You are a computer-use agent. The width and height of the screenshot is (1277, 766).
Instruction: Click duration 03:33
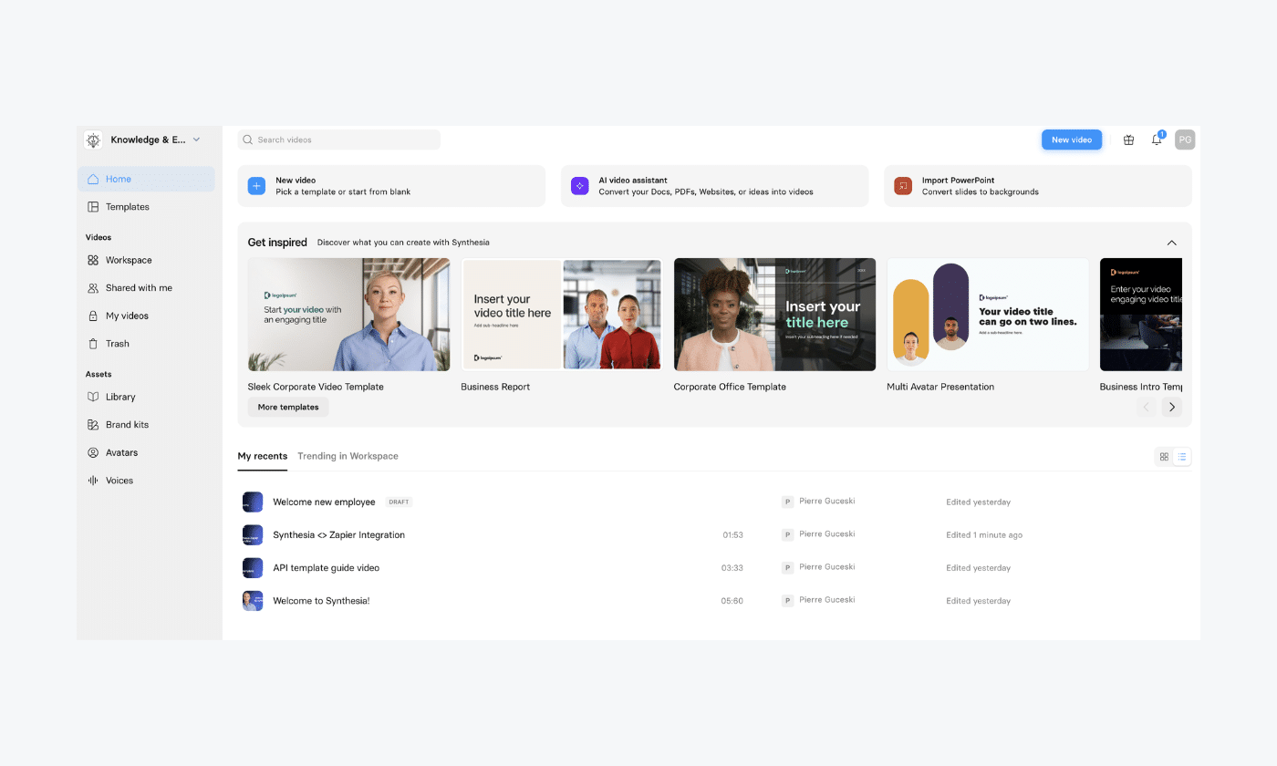tap(732, 568)
